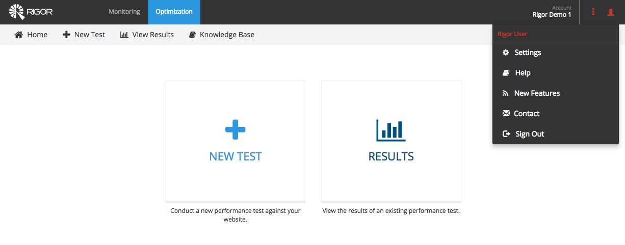Click the book icon beside Knowledge Base
Screen dimensions: 625x245
pos(192,35)
